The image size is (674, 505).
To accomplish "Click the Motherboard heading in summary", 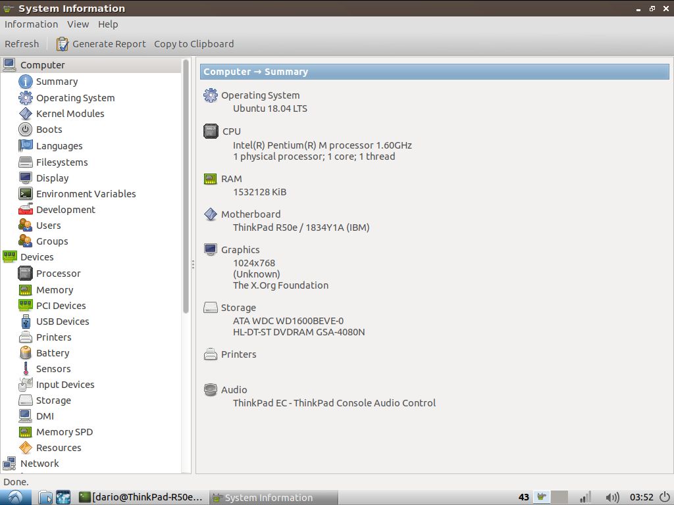I will pyautogui.click(x=251, y=214).
